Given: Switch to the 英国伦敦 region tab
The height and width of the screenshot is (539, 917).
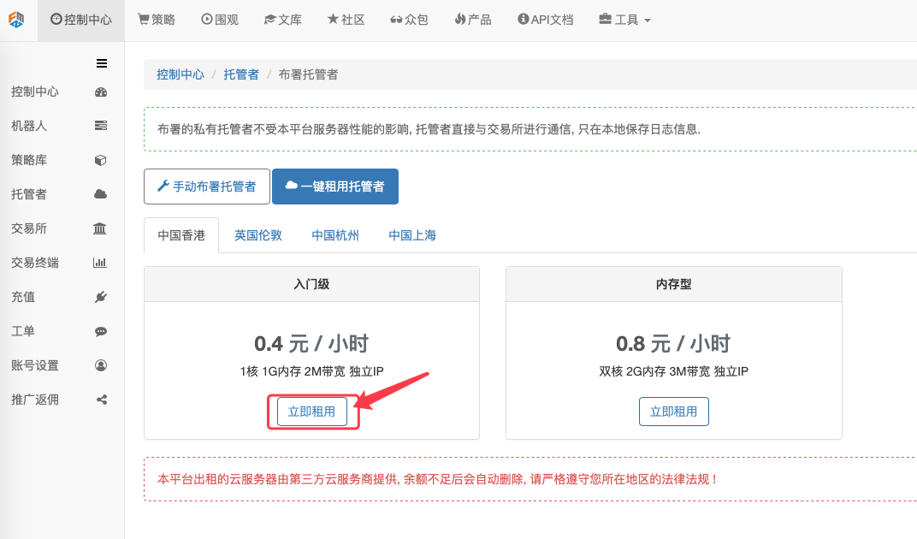Looking at the screenshot, I should tap(258, 235).
